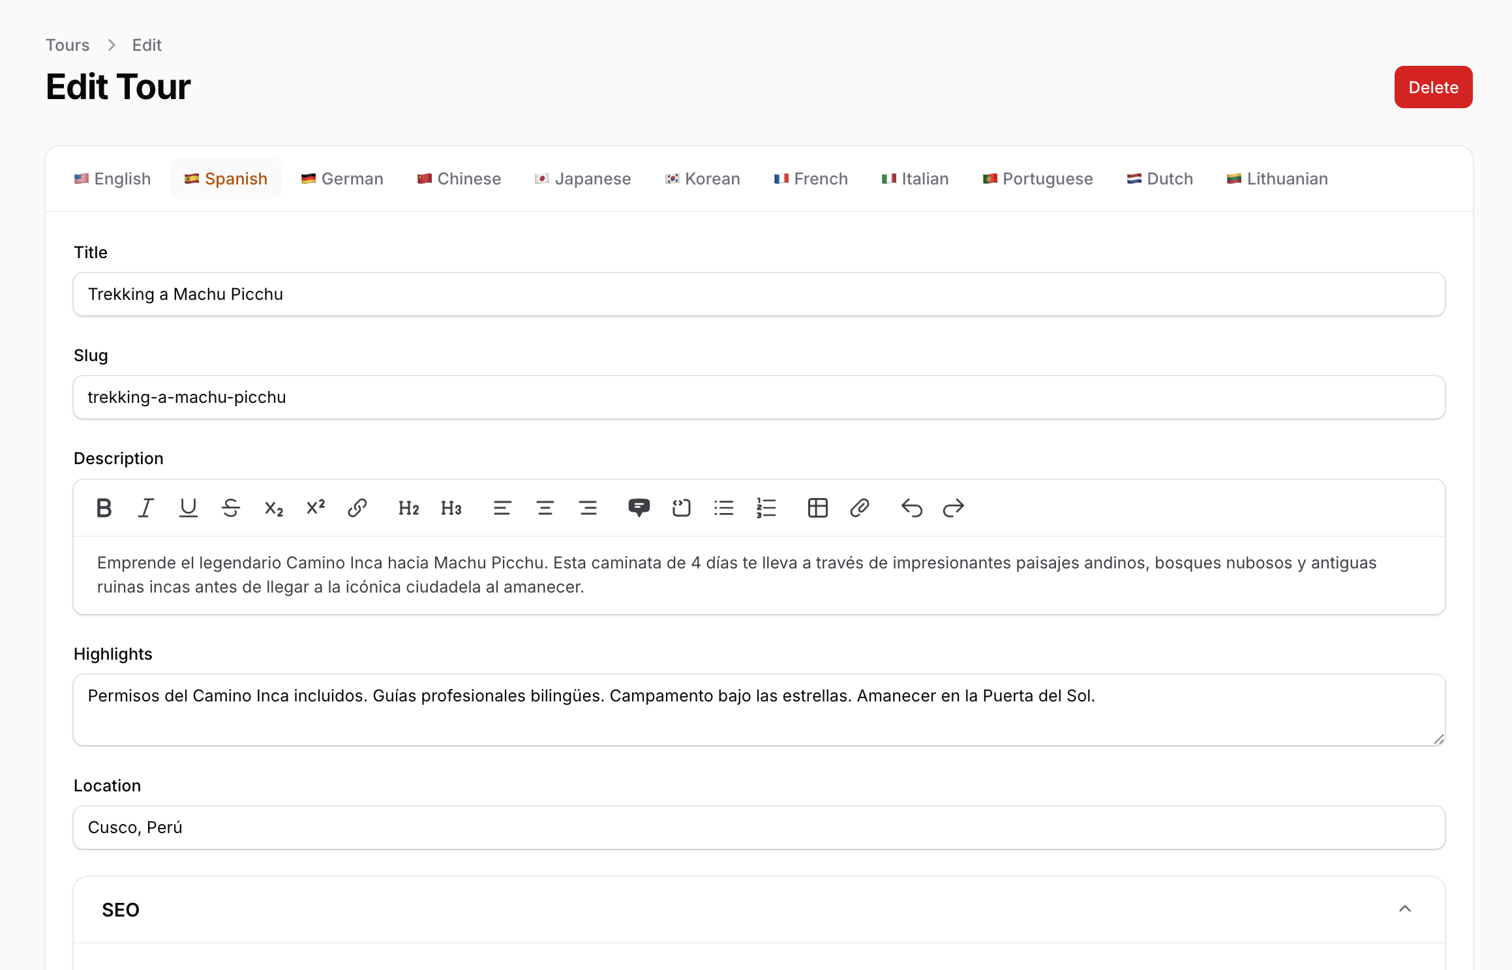Click the Slug input field
The image size is (1512, 970).
tap(759, 397)
